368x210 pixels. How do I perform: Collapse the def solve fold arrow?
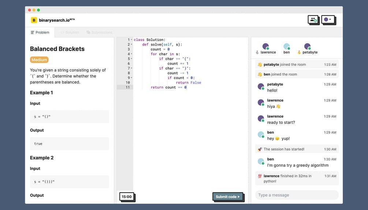[x=131, y=44]
